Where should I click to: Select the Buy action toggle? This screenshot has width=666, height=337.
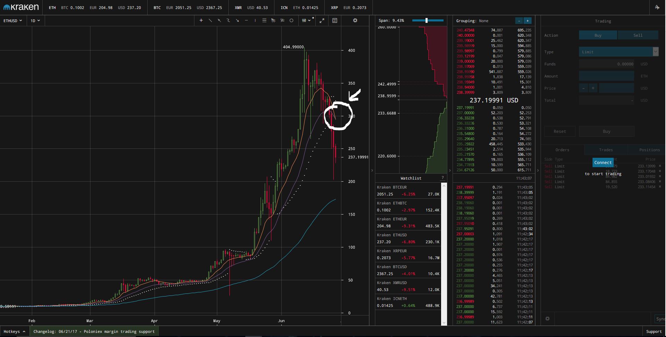click(598, 35)
